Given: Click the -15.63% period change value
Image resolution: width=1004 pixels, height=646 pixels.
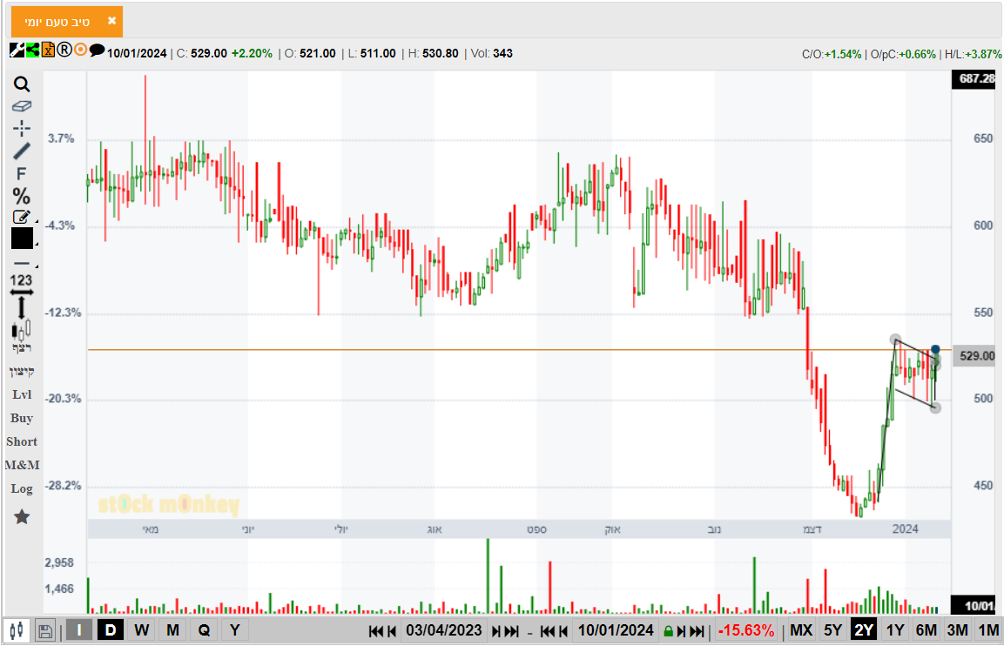Looking at the screenshot, I should pyautogui.click(x=746, y=630).
